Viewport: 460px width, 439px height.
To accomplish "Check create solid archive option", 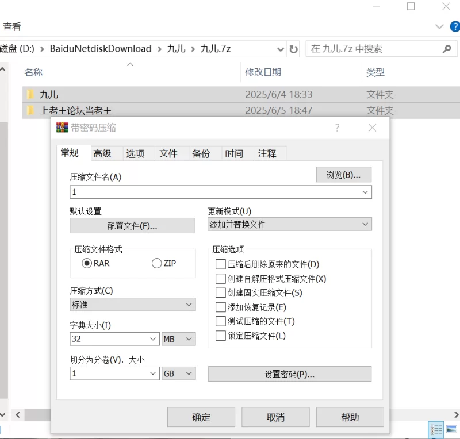I will tap(220, 292).
